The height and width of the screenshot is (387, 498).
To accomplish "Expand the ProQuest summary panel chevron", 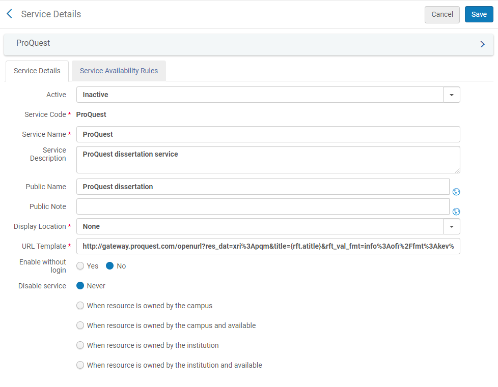I will coord(482,44).
